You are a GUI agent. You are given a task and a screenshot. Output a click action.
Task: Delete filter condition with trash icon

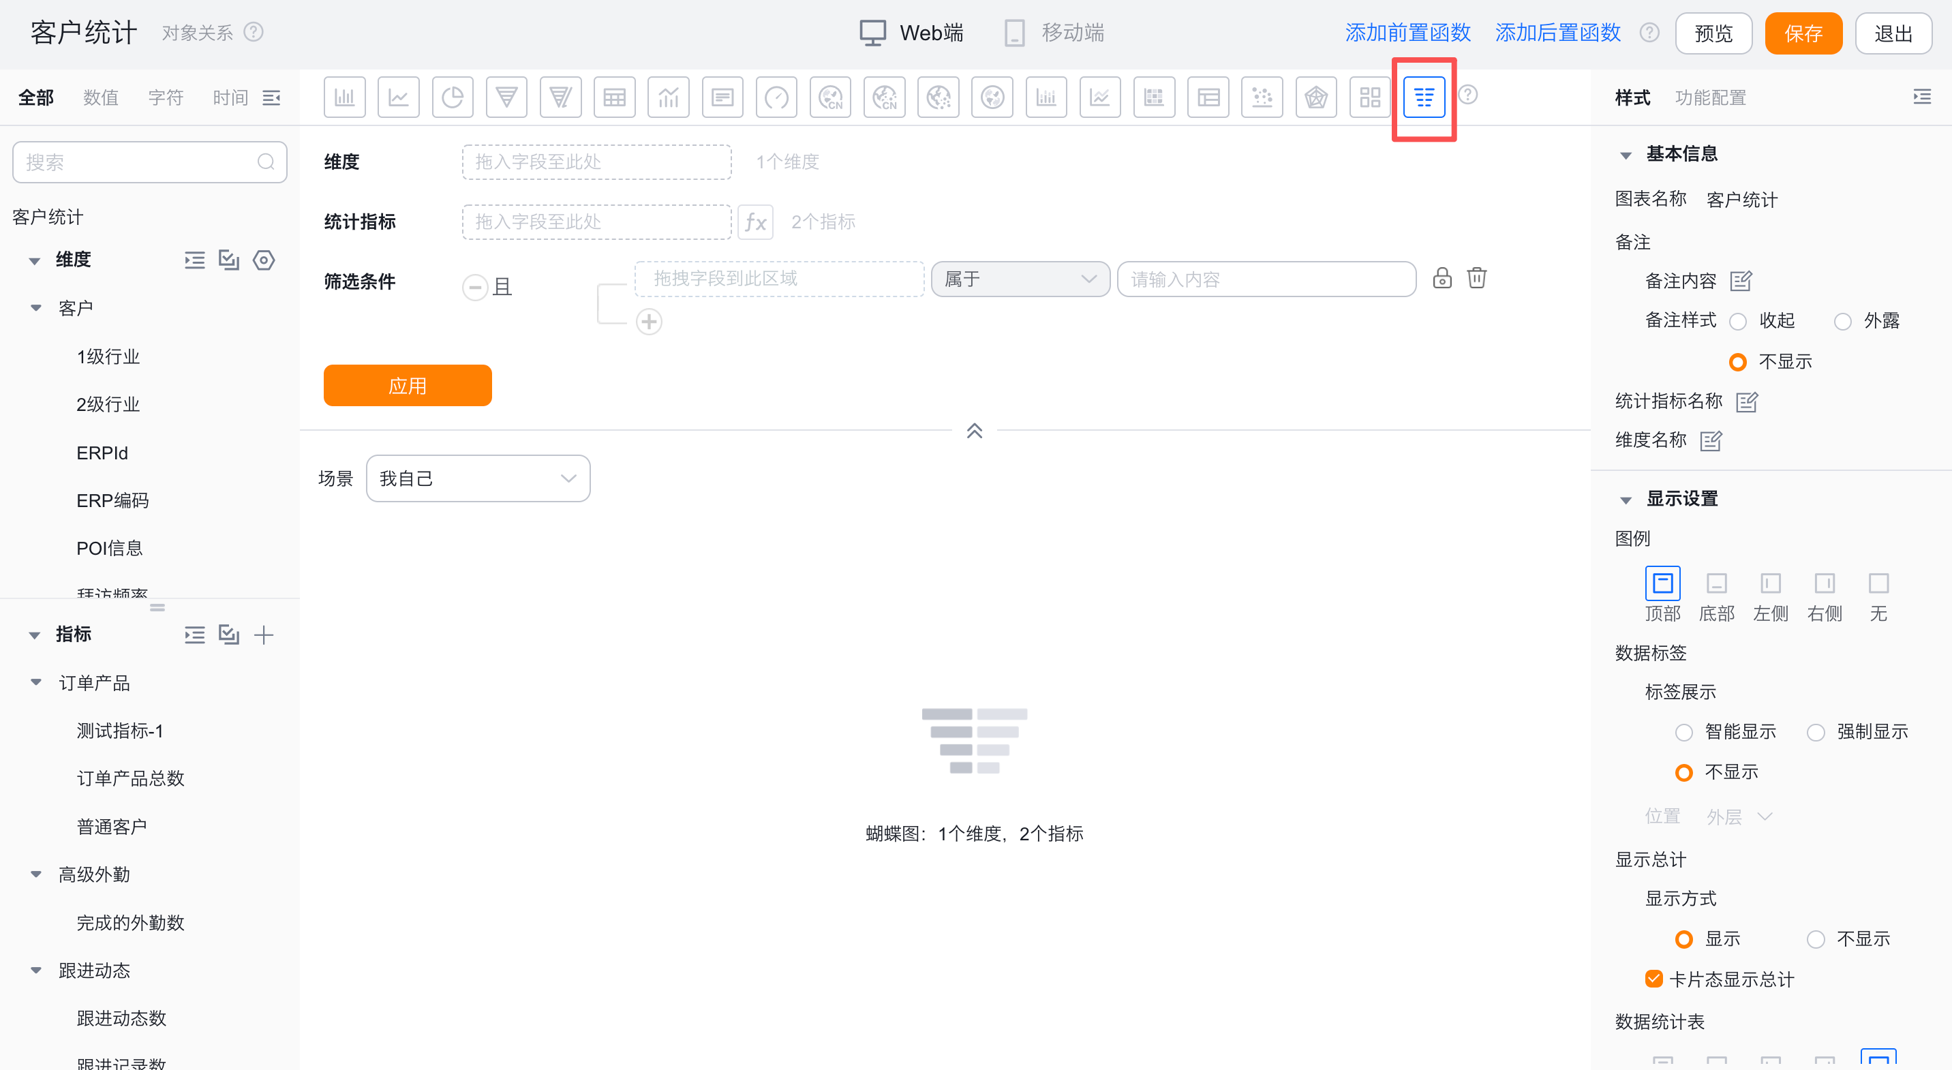click(1476, 278)
